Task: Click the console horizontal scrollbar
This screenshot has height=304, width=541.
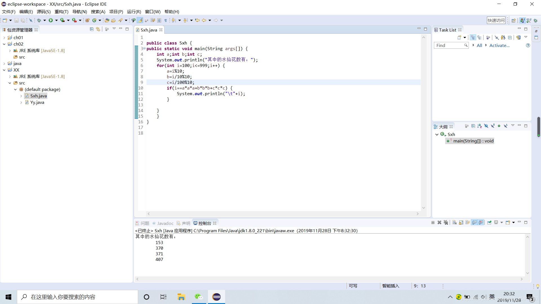Action: click(x=329, y=279)
